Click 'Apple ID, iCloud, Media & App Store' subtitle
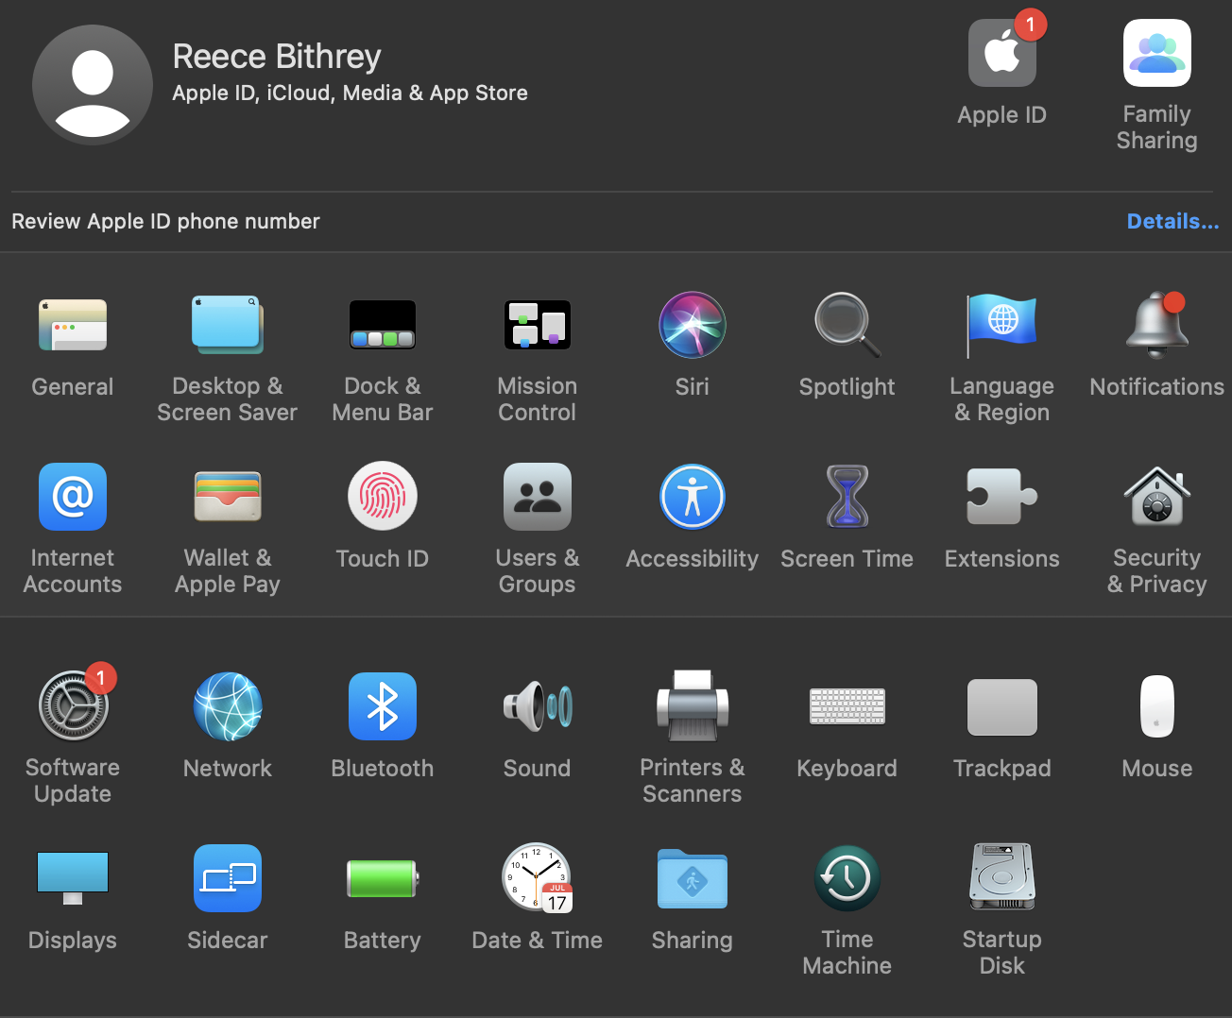The height and width of the screenshot is (1018, 1232). (x=350, y=93)
